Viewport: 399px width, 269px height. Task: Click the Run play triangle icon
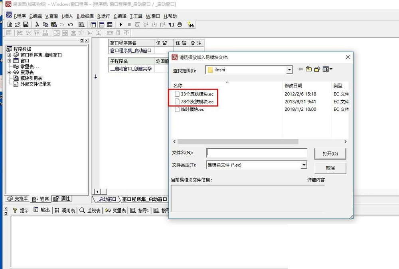(121, 24)
